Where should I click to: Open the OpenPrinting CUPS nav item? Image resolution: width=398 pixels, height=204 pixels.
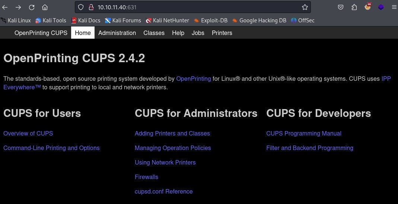coord(41,33)
